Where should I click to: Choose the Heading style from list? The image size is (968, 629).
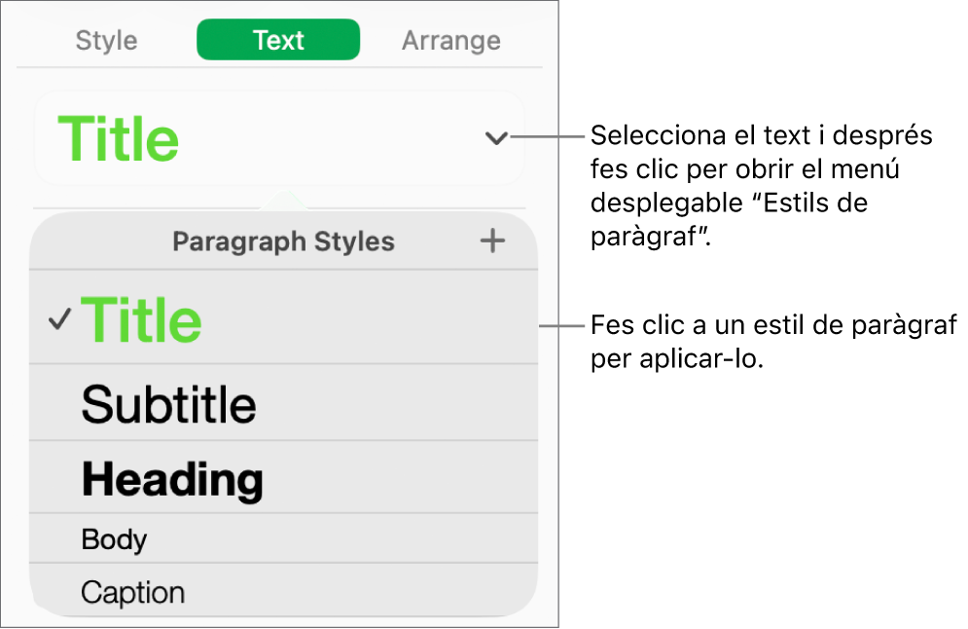pos(173,478)
